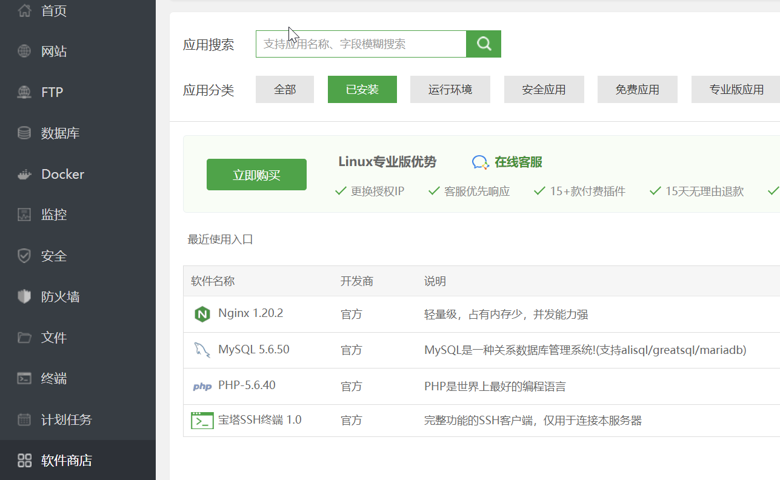The height and width of the screenshot is (480, 780).
Task: Click the description PHP是世界上最好的编程语言
Action: [495, 387]
